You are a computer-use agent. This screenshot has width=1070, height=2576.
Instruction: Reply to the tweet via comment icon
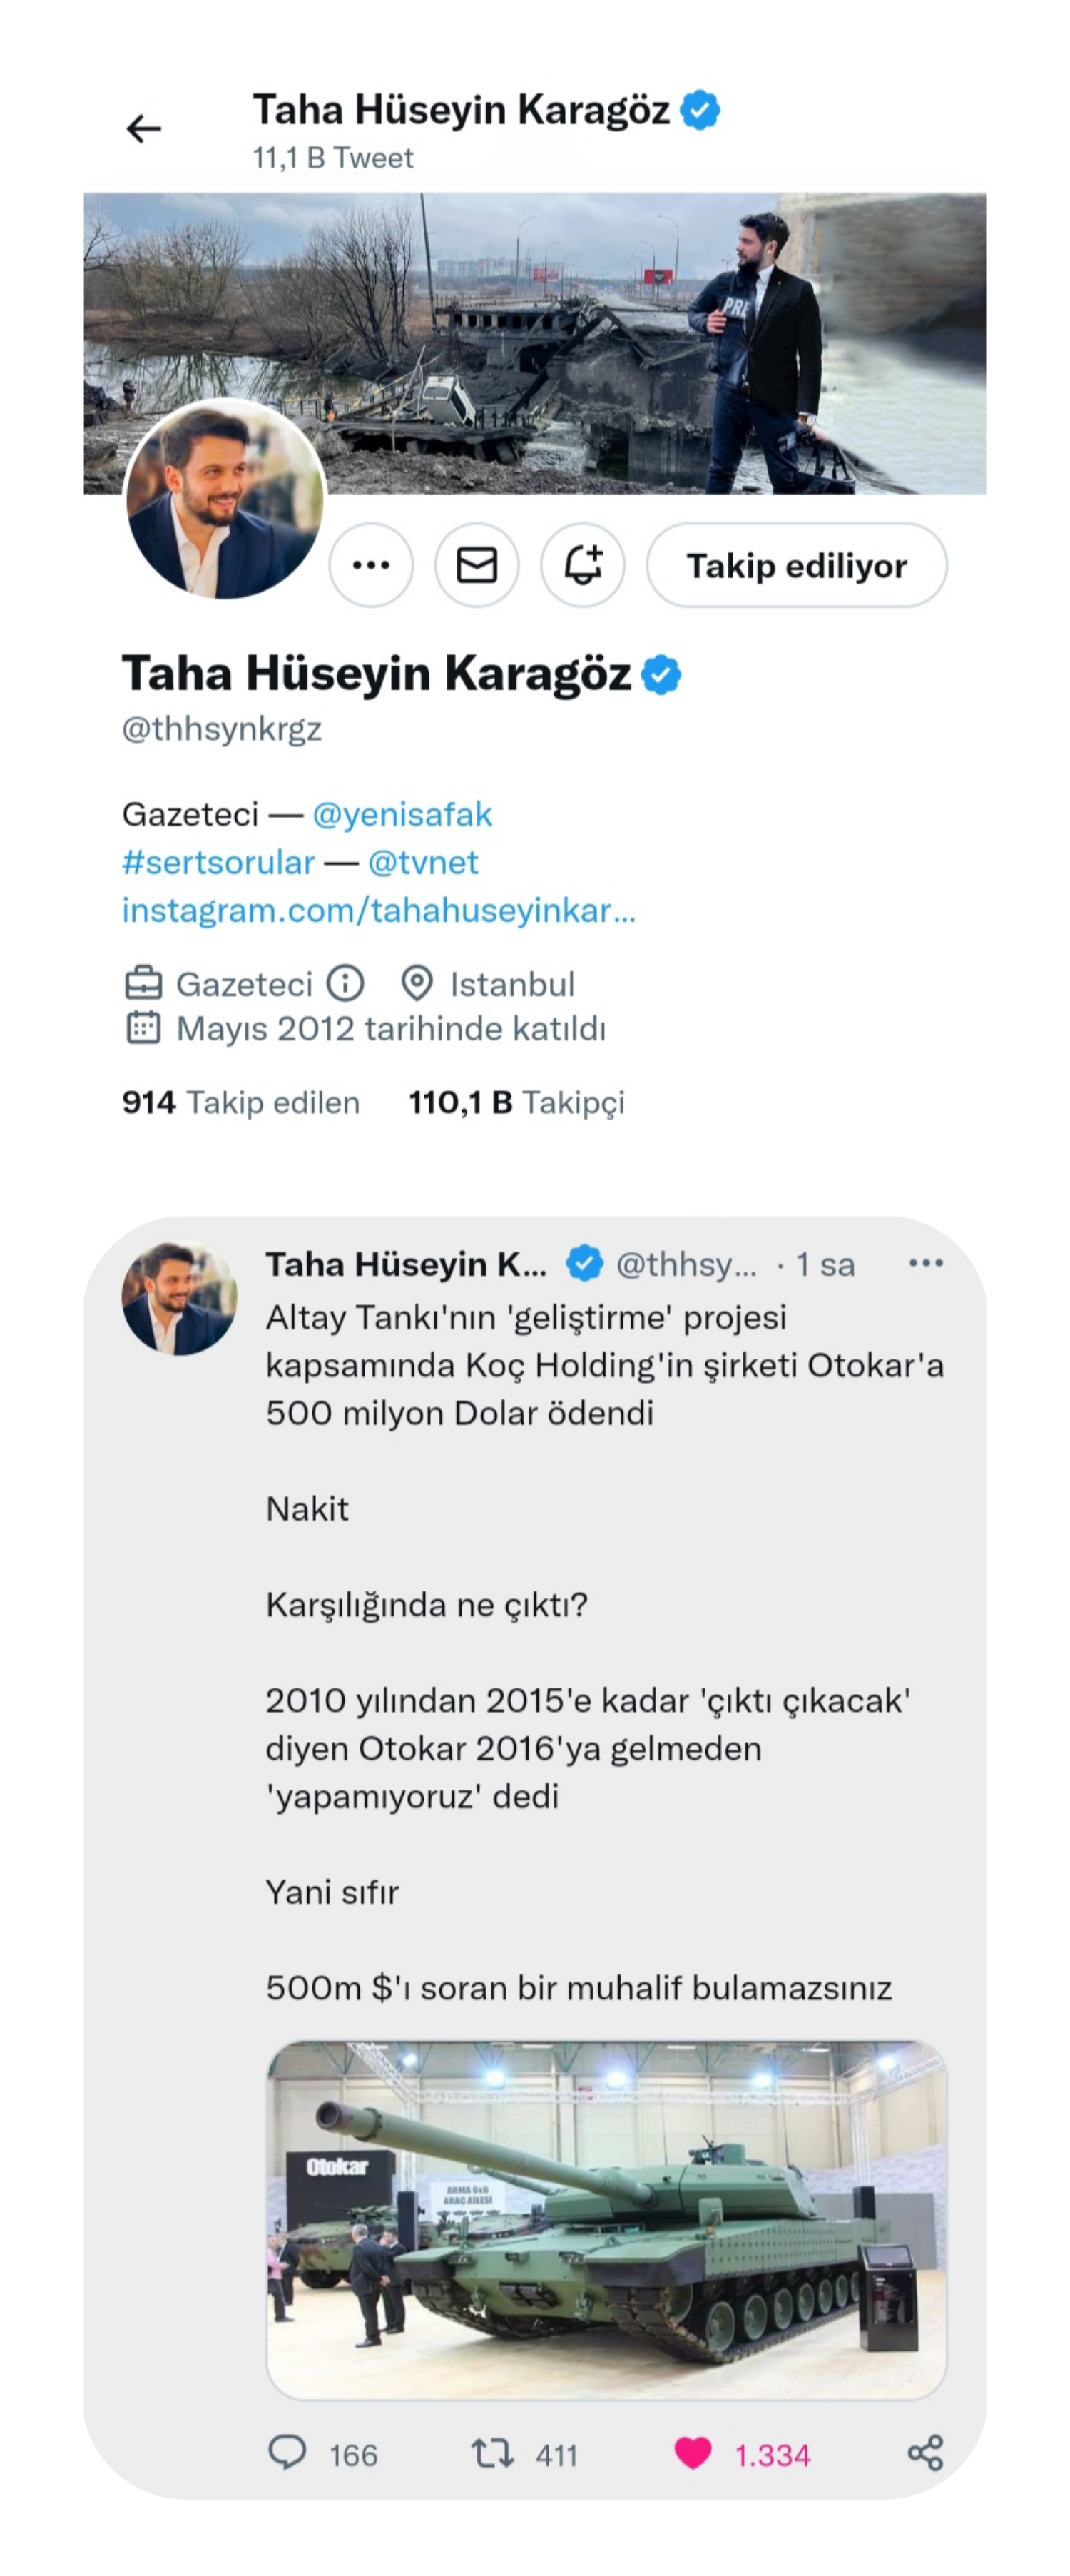point(288,2453)
